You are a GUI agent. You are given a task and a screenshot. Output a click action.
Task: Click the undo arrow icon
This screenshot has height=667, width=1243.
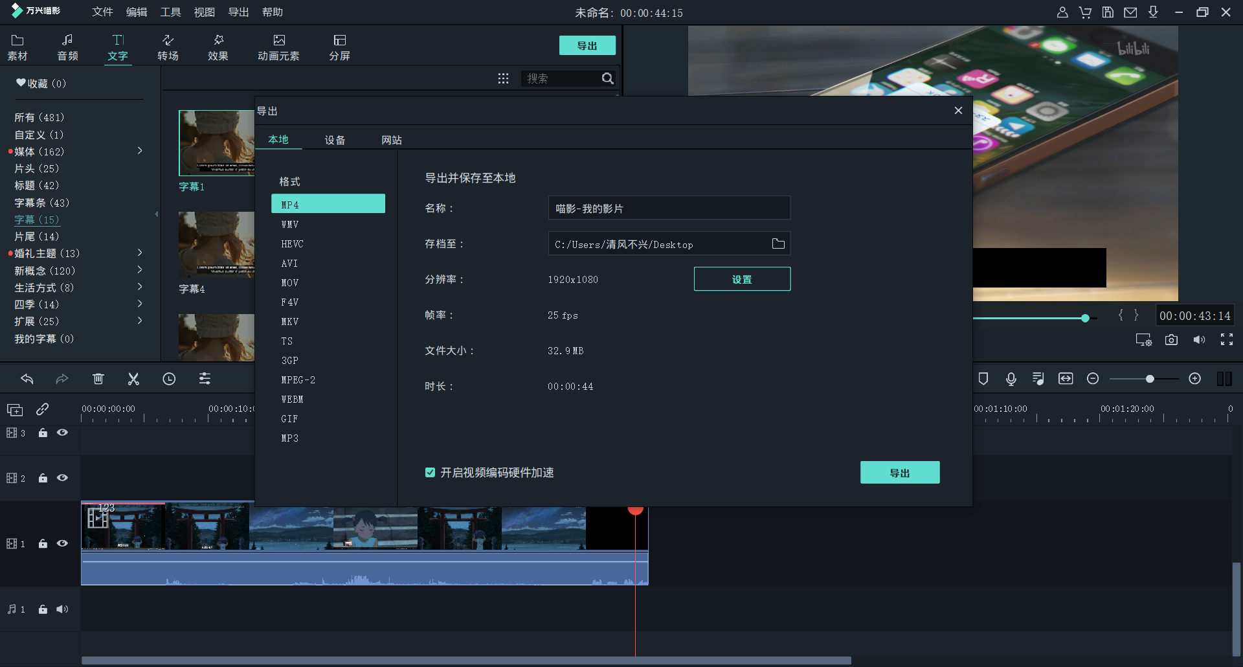pos(27,379)
